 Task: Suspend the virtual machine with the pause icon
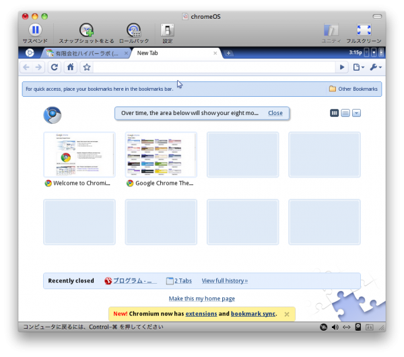[35, 30]
